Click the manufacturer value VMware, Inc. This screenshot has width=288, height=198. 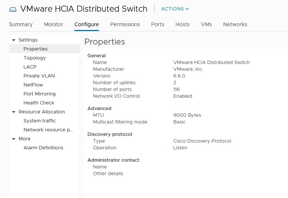tap(188, 69)
